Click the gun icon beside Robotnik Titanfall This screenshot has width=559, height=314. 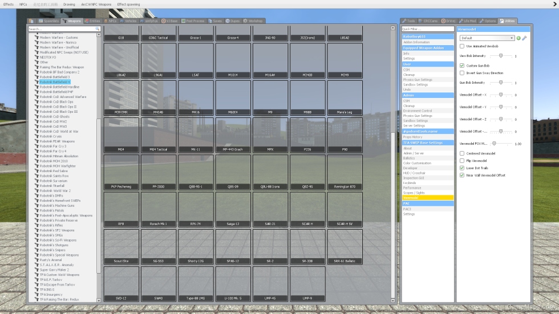[x=37, y=186]
